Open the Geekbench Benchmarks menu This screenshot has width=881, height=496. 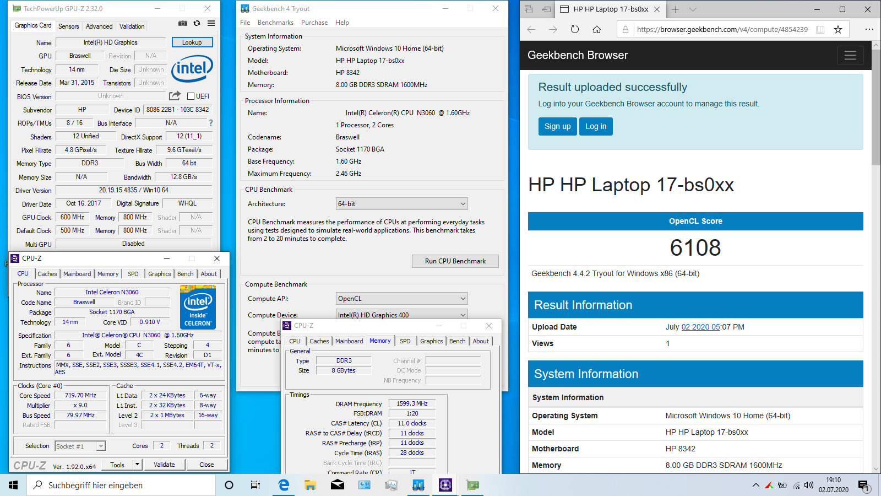275,23
